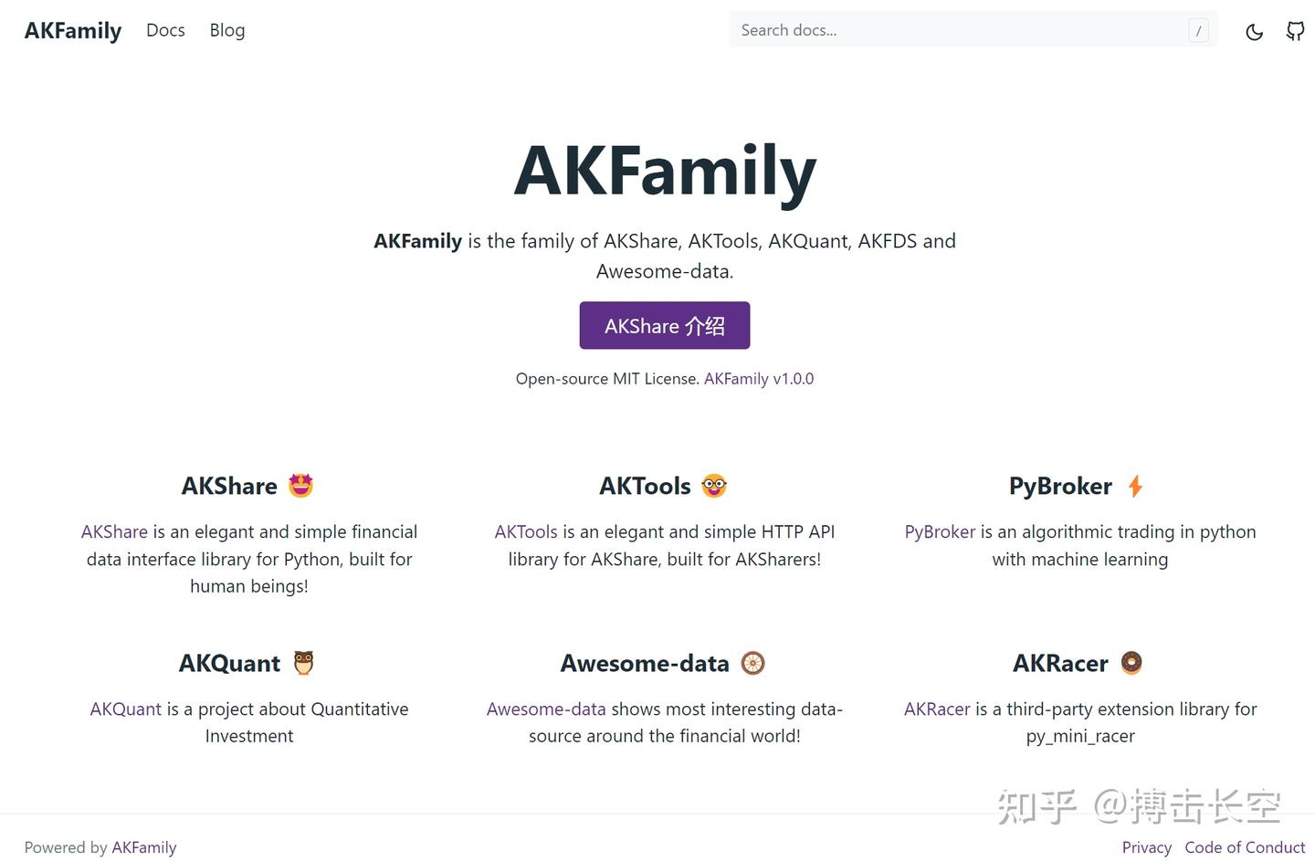Follow the PyBroker link
This screenshot has height=861, width=1315.
click(x=939, y=531)
